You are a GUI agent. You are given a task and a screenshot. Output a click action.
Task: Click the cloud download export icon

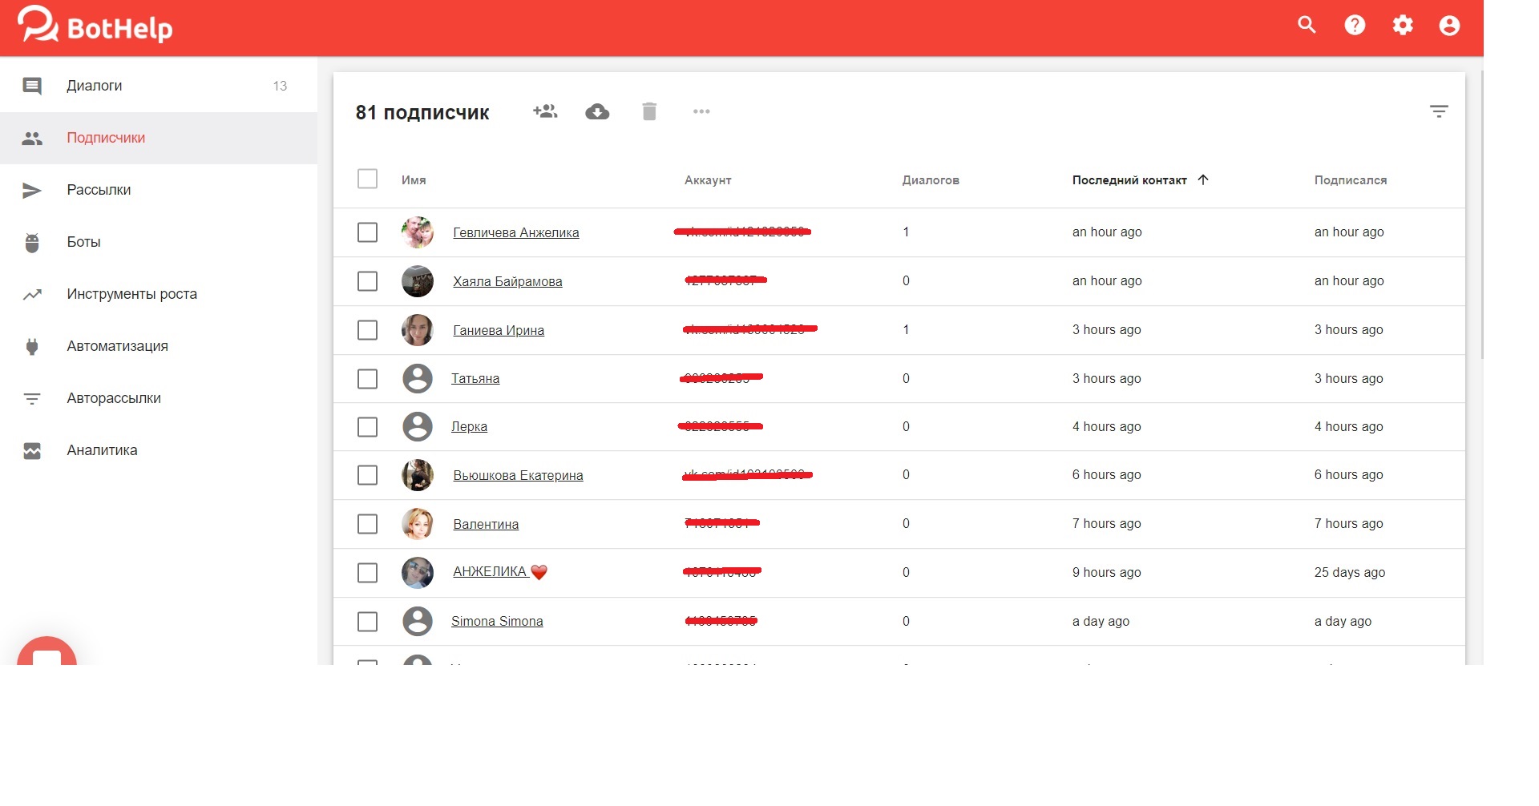tap(597, 111)
